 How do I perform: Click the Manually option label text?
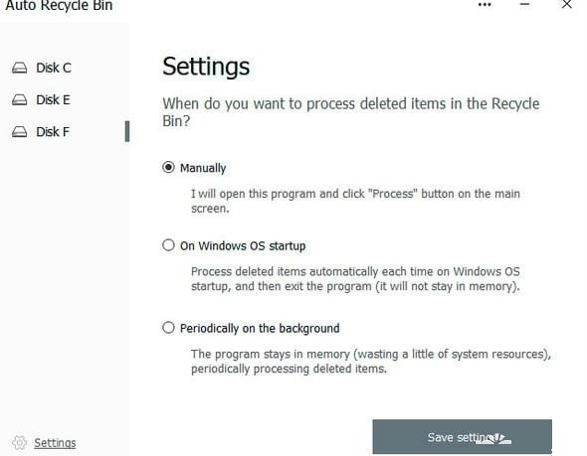click(203, 168)
